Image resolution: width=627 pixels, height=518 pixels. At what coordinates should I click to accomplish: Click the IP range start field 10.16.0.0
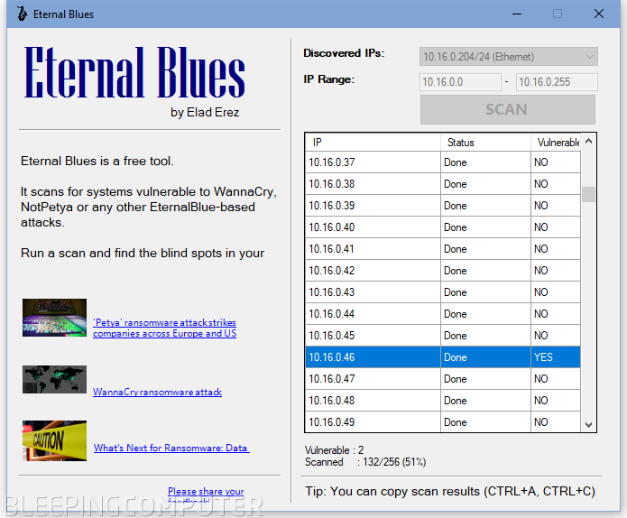point(460,82)
